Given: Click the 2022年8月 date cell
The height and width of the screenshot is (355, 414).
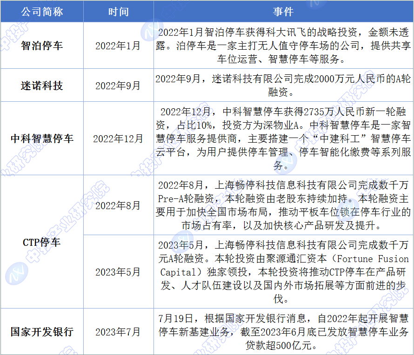Looking at the screenshot, I should [x=118, y=205].
